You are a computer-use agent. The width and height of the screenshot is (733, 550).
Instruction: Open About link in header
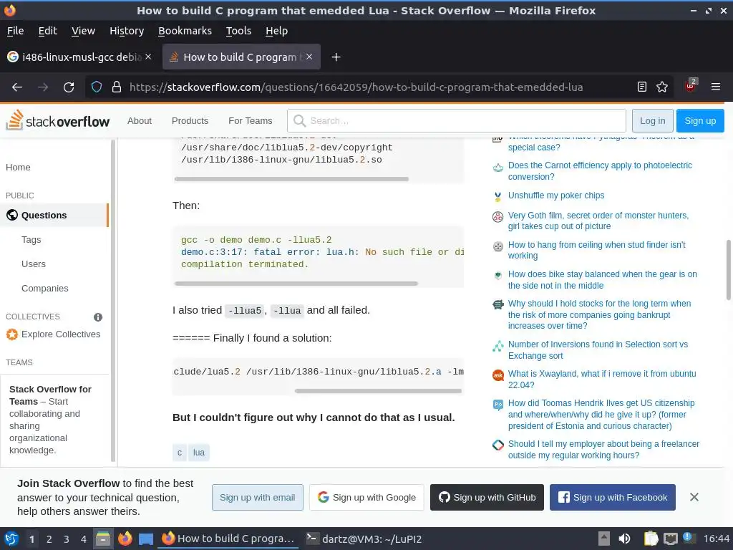pos(140,120)
